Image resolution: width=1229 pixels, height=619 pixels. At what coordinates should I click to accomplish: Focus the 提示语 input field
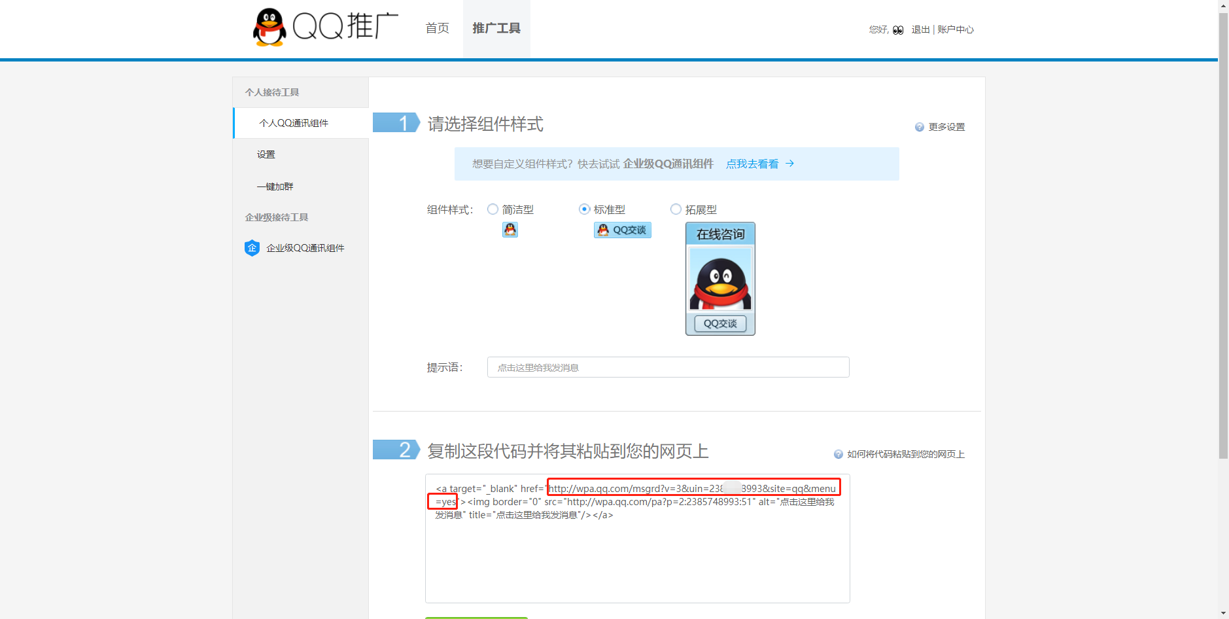click(668, 367)
